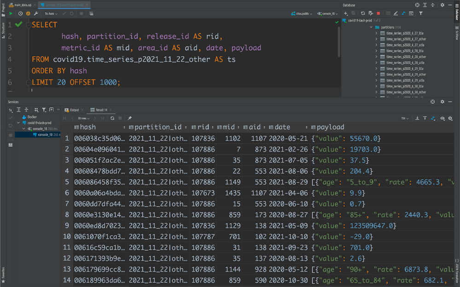Reload result page refresh icon
This screenshot has width=460, height=287.
112,118
